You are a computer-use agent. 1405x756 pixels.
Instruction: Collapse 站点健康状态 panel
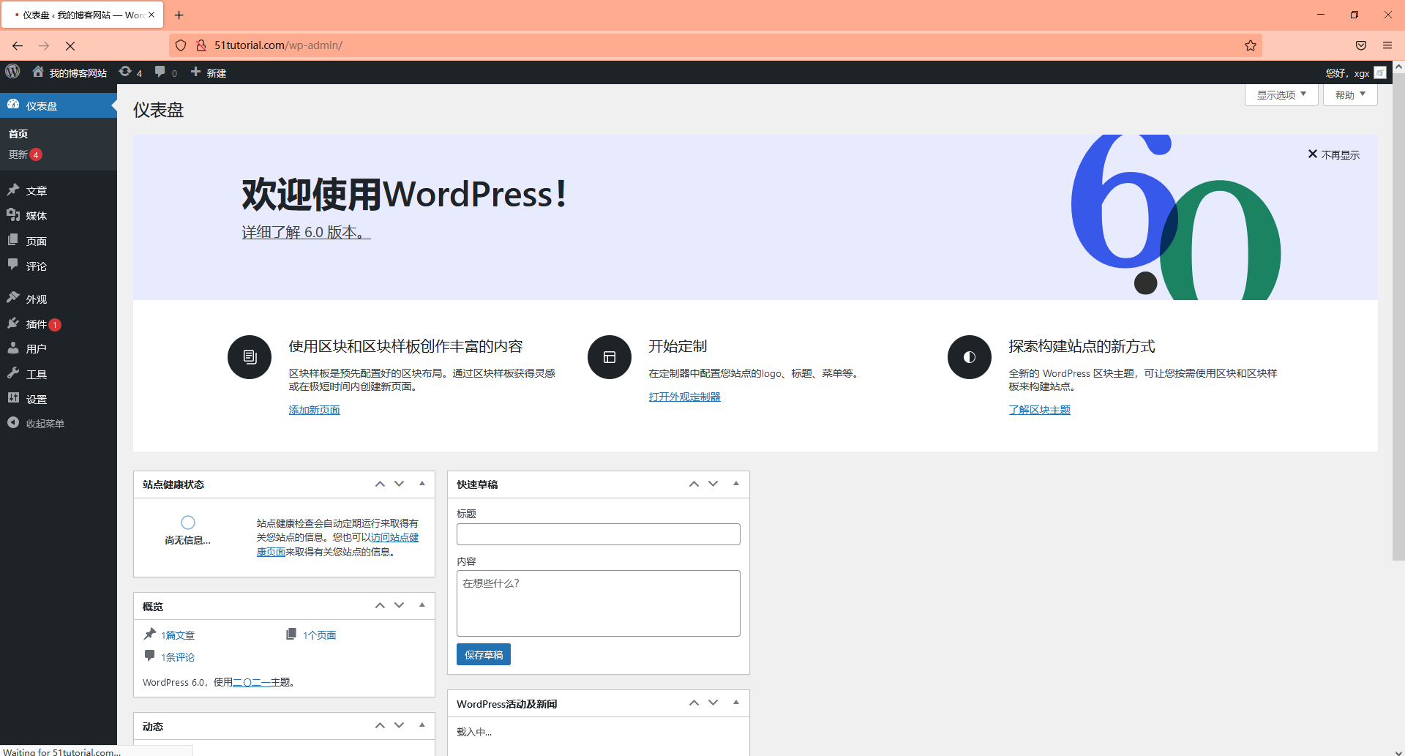[x=422, y=484]
